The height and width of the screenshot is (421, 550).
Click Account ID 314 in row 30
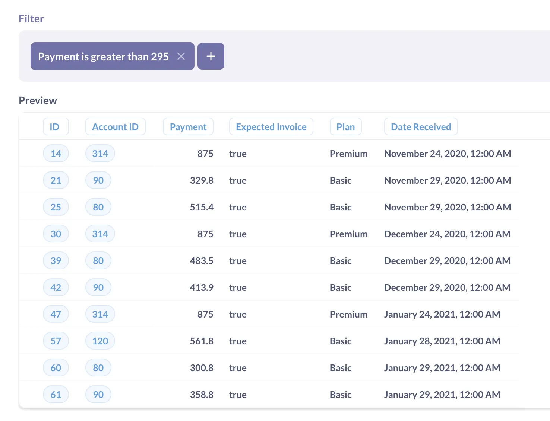click(x=100, y=234)
